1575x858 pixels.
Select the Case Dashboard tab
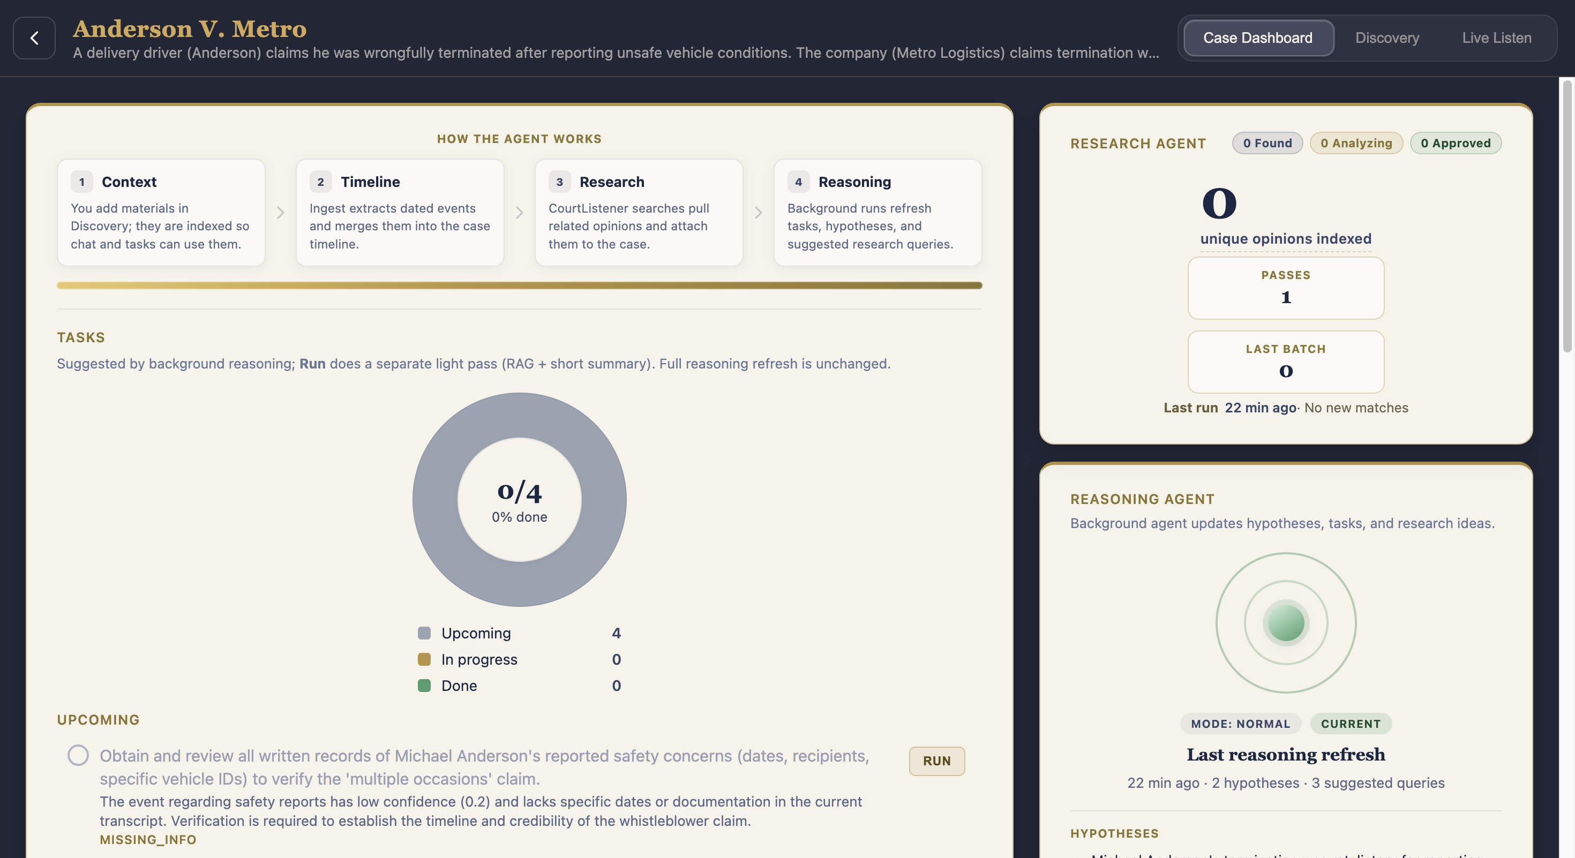coord(1258,38)
